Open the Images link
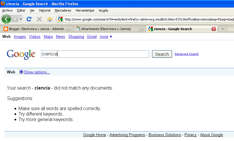 pos(20,37)
